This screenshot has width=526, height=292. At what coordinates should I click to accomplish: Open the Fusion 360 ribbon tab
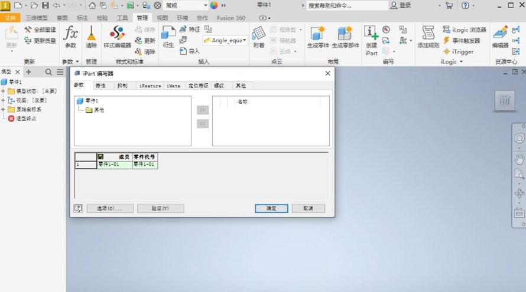click(231, 18)
